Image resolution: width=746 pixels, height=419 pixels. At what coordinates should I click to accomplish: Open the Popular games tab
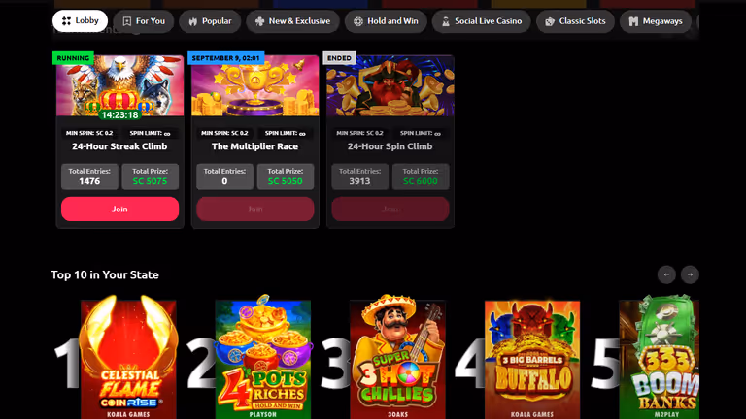[210, 21]
